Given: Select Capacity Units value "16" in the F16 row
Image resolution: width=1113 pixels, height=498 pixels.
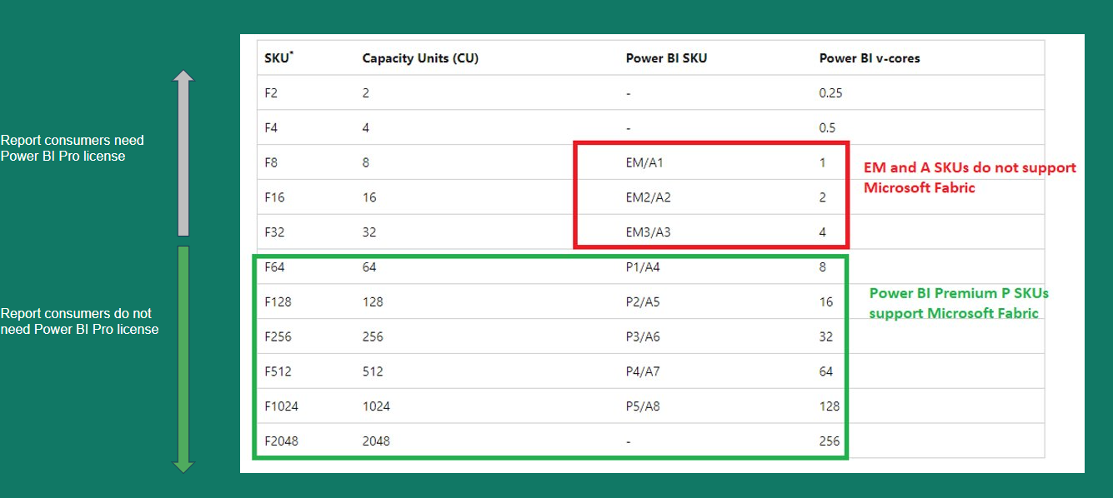Looking at the screenshot, I should tap(368, 197).
